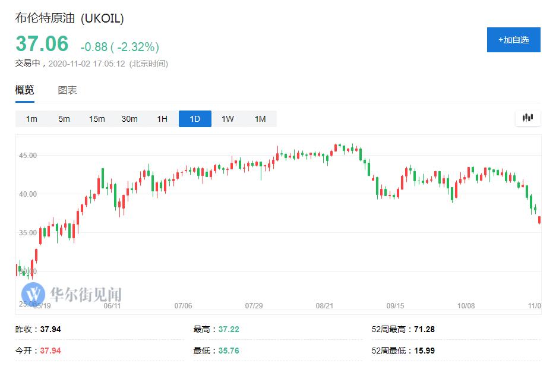The image size is (556, 366).
Task: Switch to the 概览 tab
Action: point(24,90)
